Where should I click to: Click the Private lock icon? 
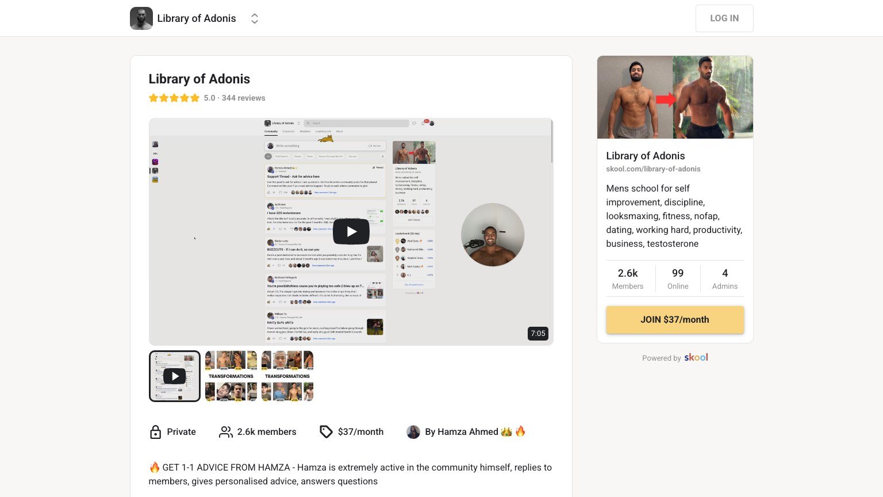(155, 432)
